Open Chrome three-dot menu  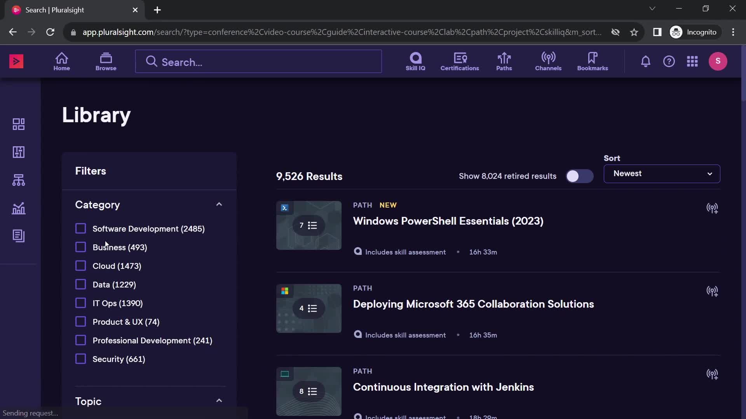[733, 32]
